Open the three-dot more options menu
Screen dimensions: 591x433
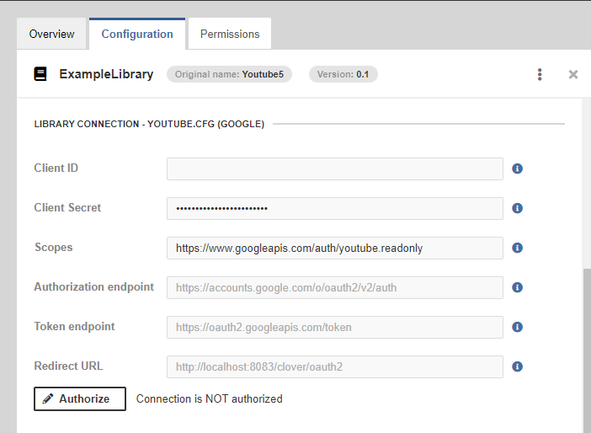tap(540, 74)
